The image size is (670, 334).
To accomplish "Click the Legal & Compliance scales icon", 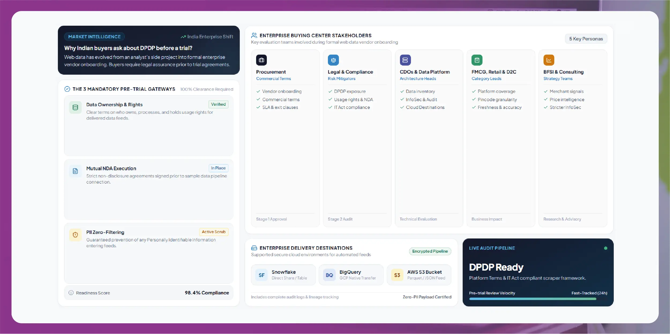I will tap(333, 60).
